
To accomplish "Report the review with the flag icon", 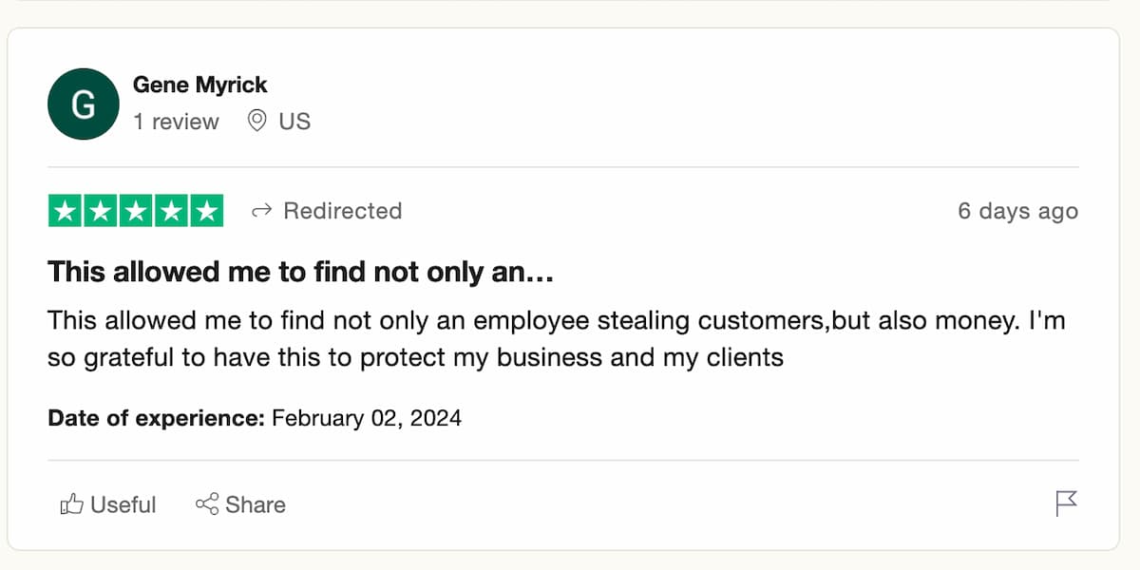I will [x=1067, y=503].
